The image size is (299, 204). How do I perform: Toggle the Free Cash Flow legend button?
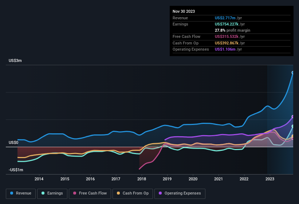90,193
